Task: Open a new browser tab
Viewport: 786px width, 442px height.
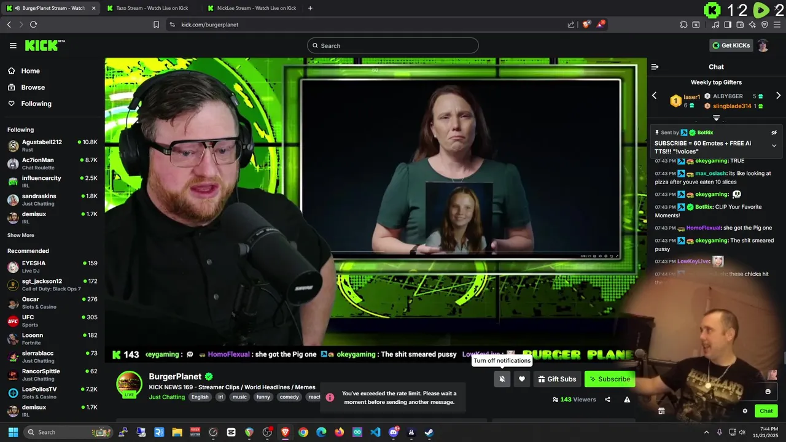Action: [x=310, y=8]
